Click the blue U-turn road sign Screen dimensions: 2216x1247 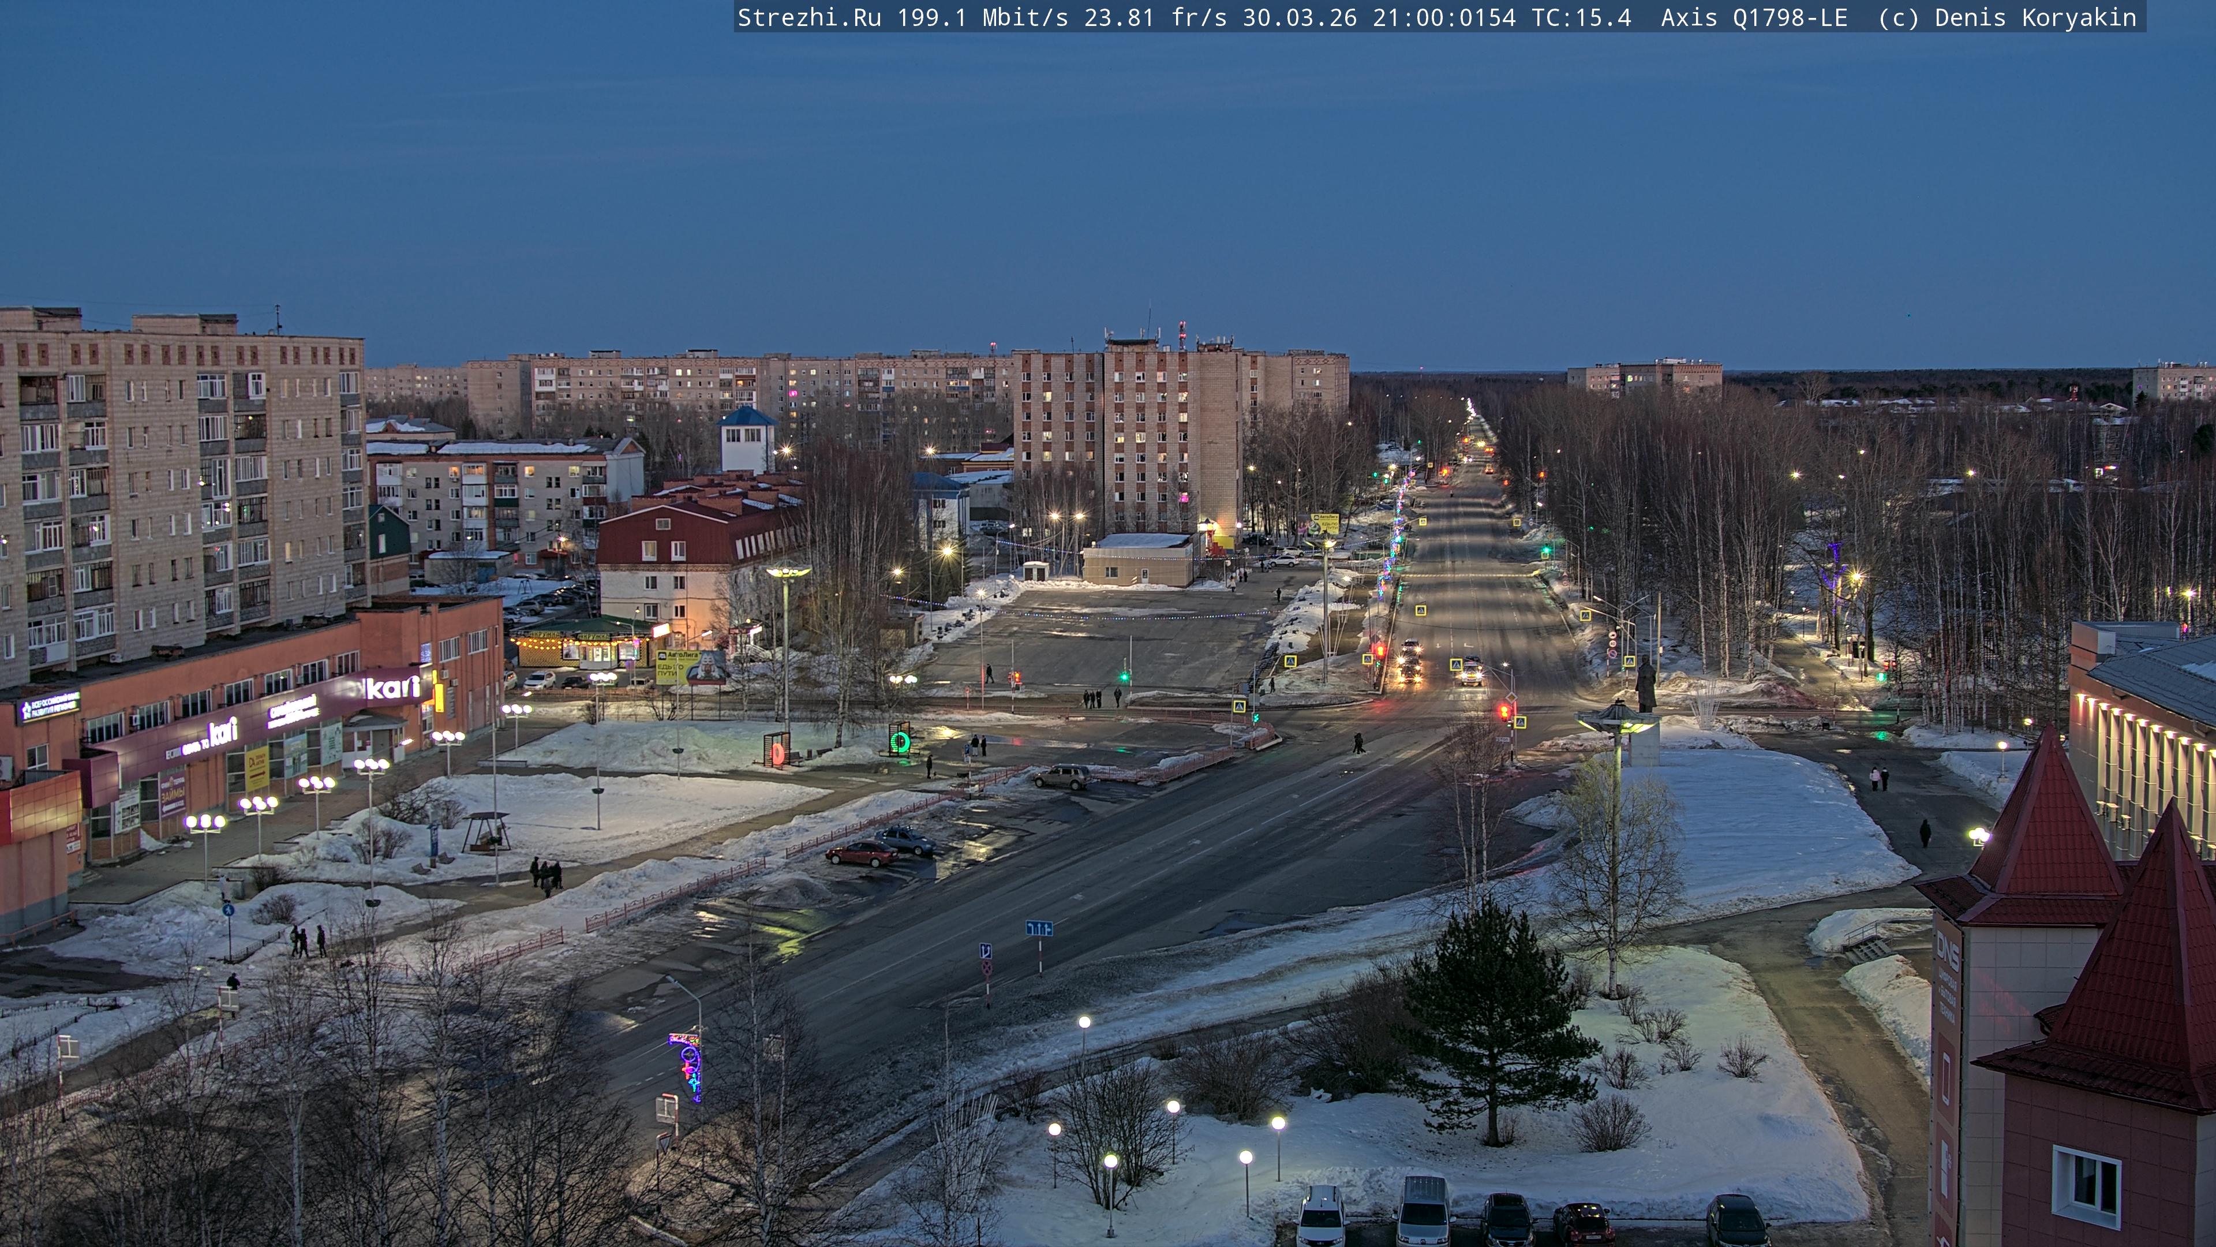pos(985,952)
